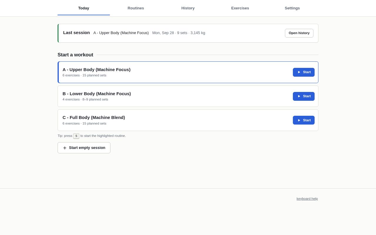Open the Settings tab
The image size is (376, 235).
(x=292, y=8)
